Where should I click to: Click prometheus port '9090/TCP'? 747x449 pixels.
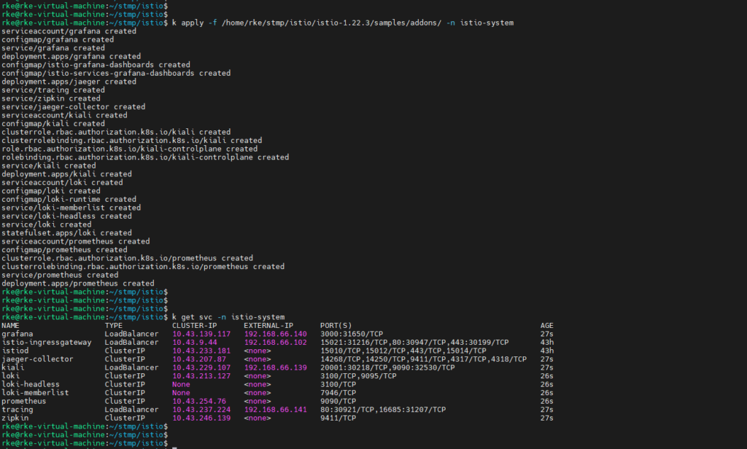338,402
